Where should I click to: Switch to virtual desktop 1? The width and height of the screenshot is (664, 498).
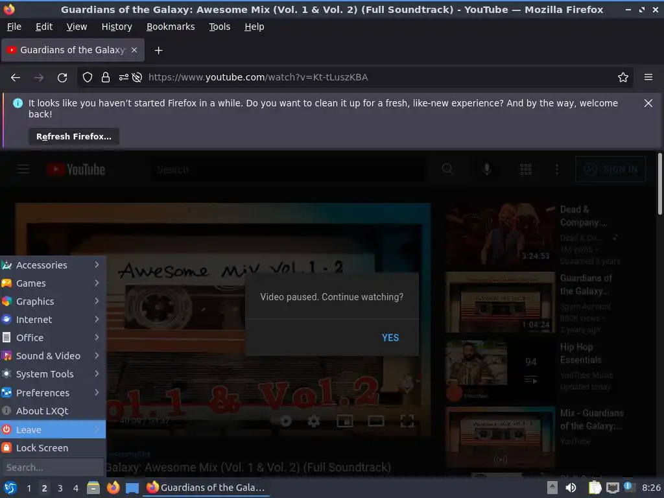[x=29, y=488]
